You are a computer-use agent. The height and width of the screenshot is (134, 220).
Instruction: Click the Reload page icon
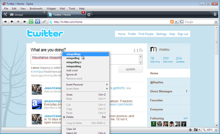click(31, 22)
